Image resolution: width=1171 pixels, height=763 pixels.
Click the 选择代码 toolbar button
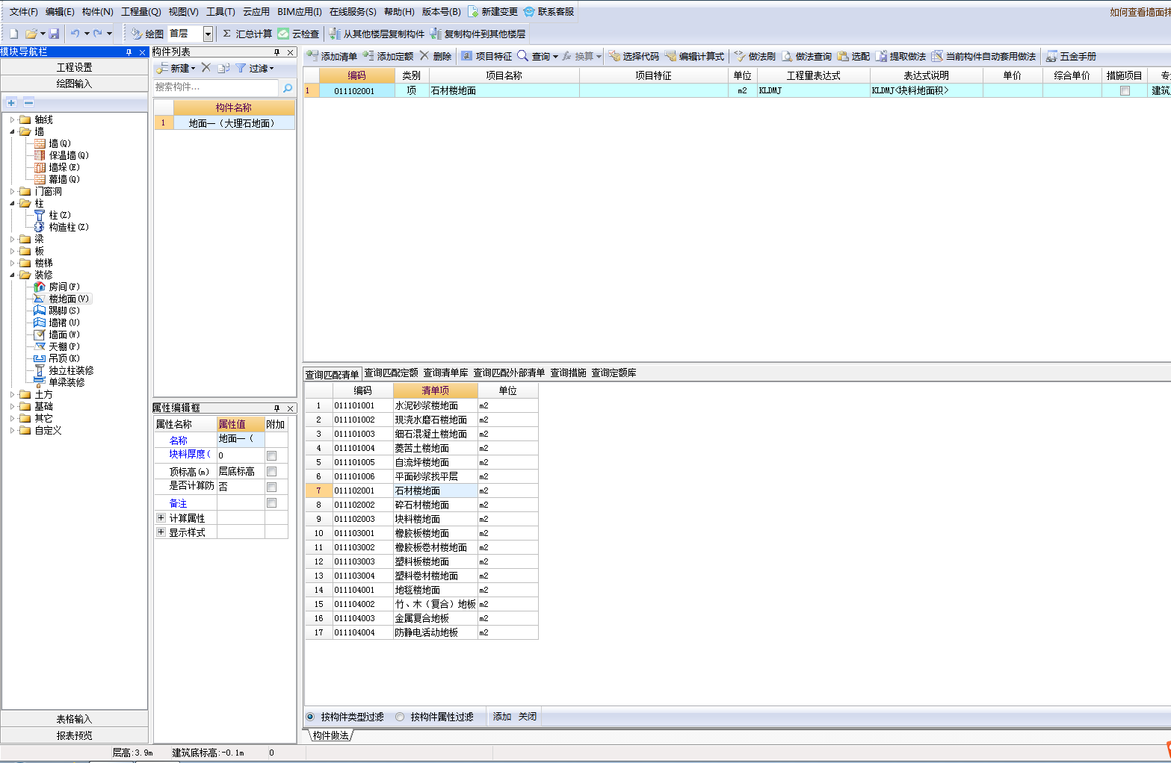point(634,56)
